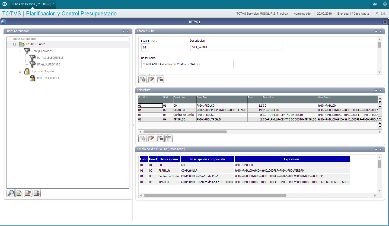Click the round icon left of TOTVS title bar
This screenshot has width=389, height=226.
point(4,22)
